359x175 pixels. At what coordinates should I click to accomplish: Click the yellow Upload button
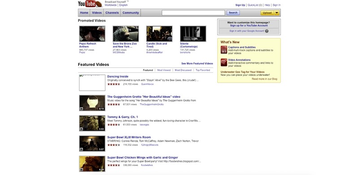click(267, 13)
